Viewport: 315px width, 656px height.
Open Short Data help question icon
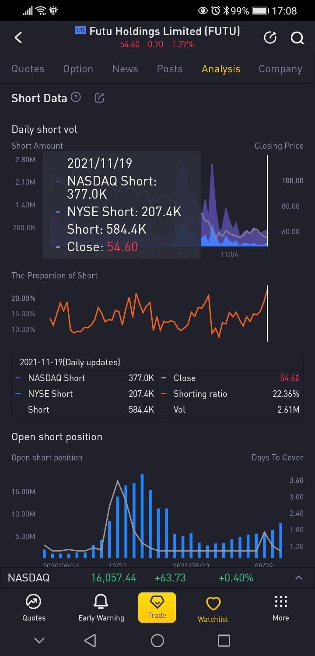tap(76, 97)
